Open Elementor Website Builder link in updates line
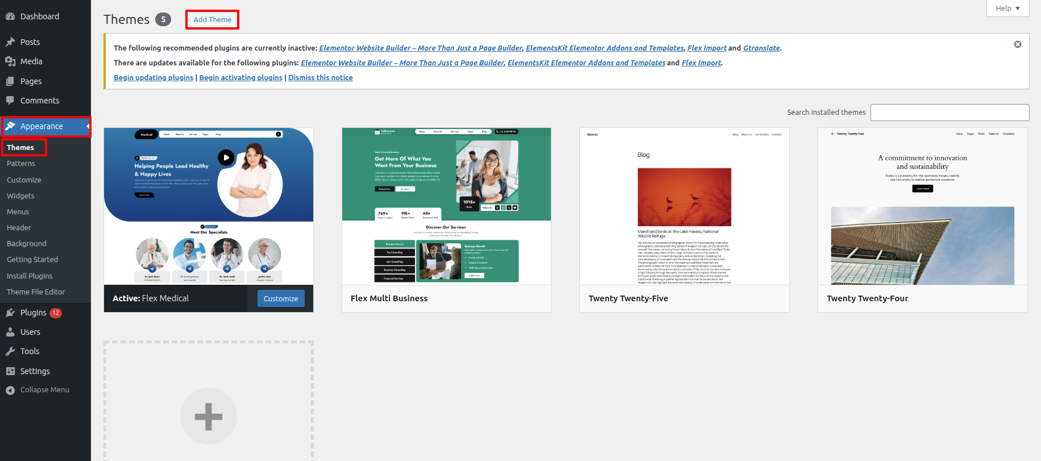Image resolution: width=1041 pixels, height=461 pixels. [402, 63]
